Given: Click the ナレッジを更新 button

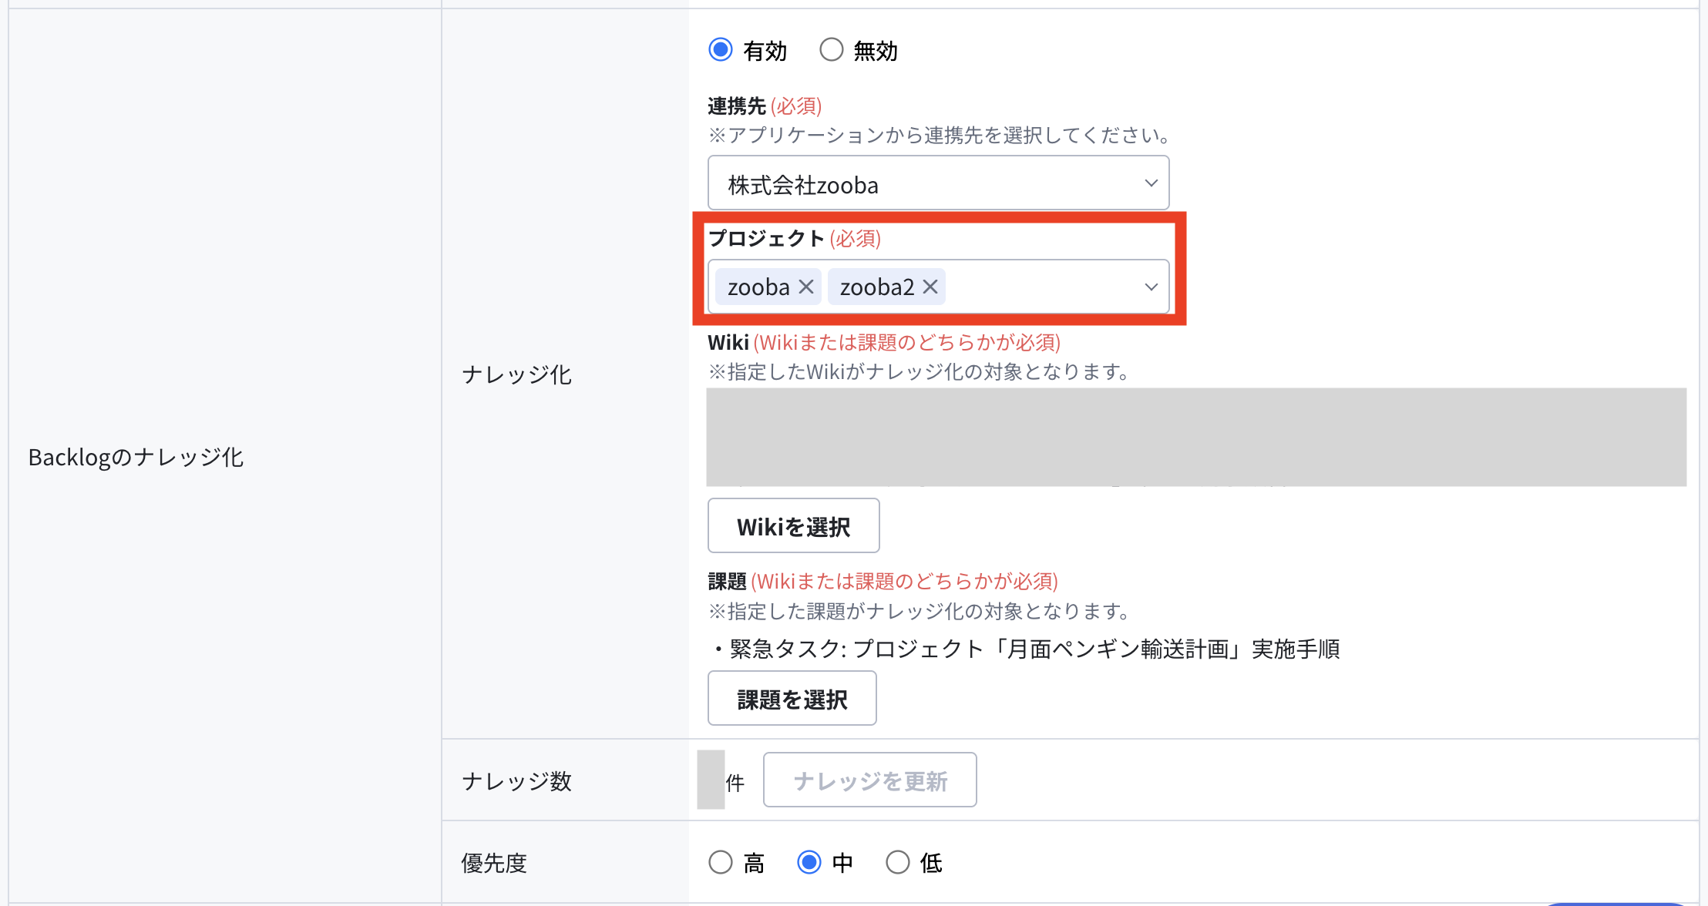Looking at the screenshot, I should click(x=869, y=780).
